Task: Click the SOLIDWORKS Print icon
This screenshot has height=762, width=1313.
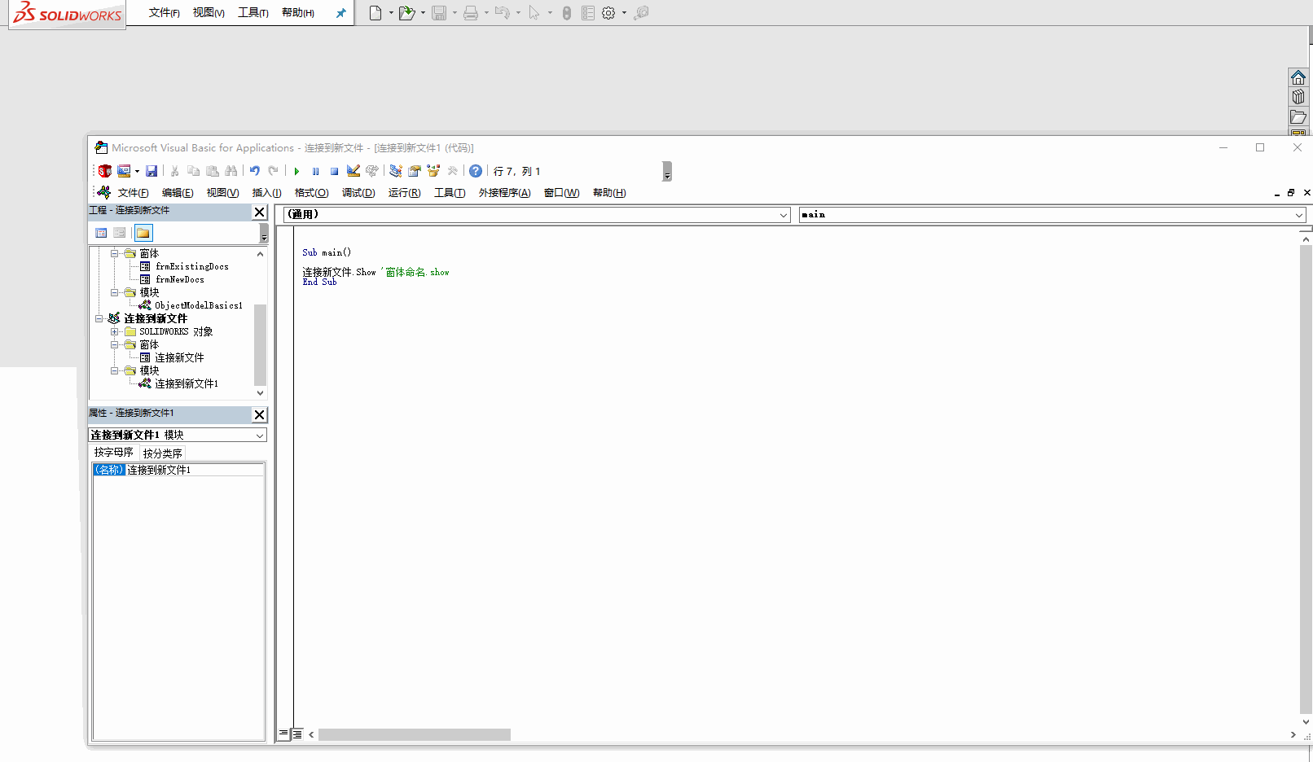Action: click(x=471, y=12)
